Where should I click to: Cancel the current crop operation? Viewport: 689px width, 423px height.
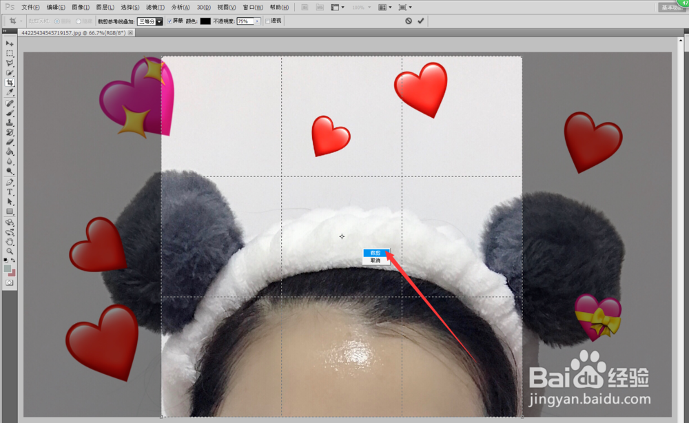click(x=409, y=21)
